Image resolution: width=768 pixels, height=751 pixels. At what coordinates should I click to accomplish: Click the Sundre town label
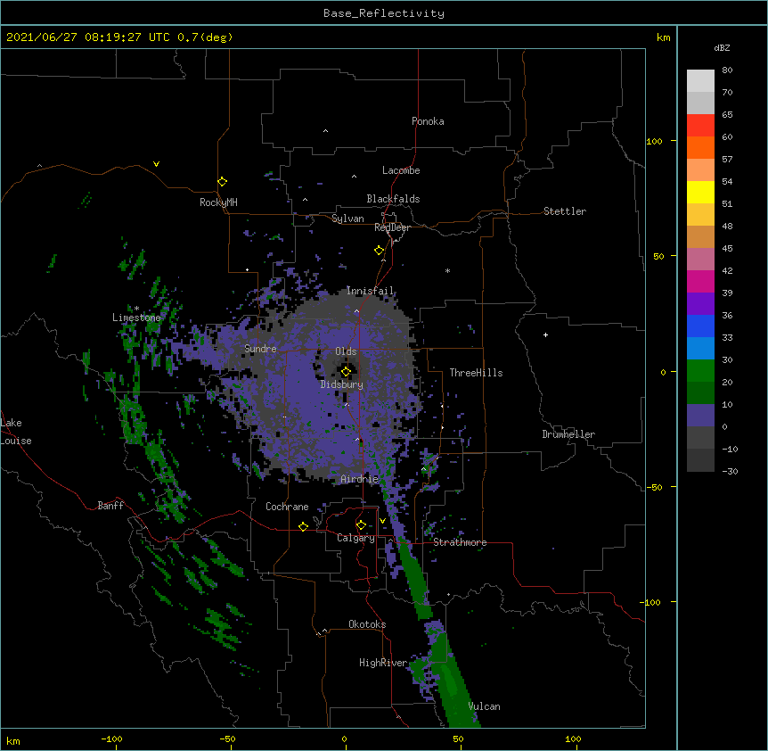pyautogui.click(x=260, y=349)
